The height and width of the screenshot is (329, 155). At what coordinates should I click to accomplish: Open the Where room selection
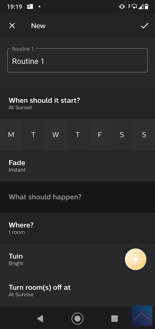78,228
